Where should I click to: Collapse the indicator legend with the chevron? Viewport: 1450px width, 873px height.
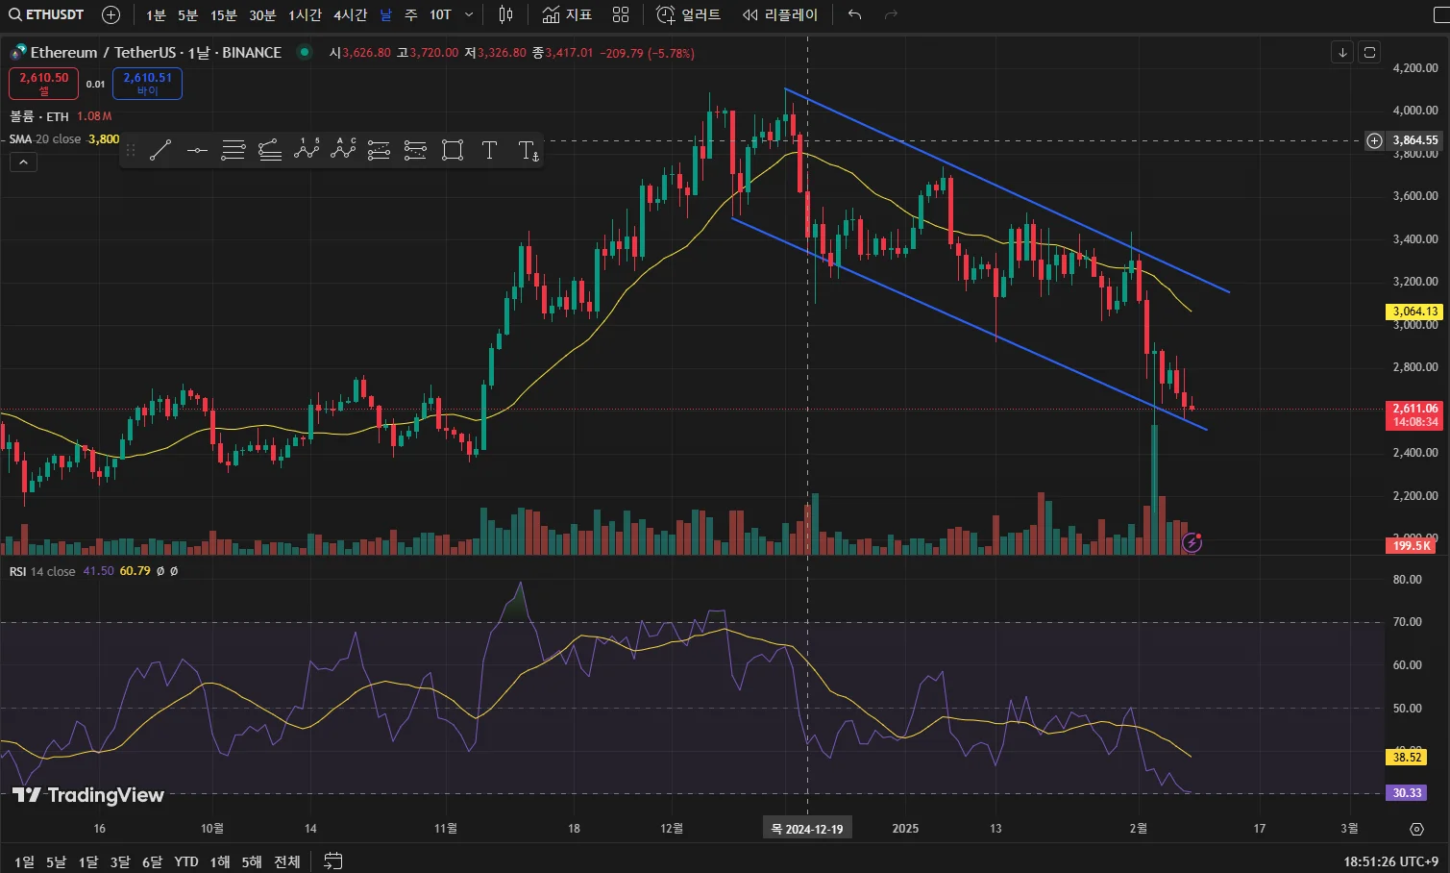(23, 162)
